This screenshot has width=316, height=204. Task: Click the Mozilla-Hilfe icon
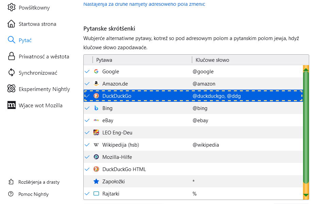click(x=96, y=157)
